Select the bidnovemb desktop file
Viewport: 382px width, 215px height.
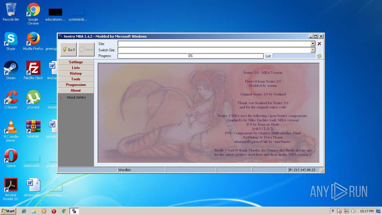tap(33, 161)
